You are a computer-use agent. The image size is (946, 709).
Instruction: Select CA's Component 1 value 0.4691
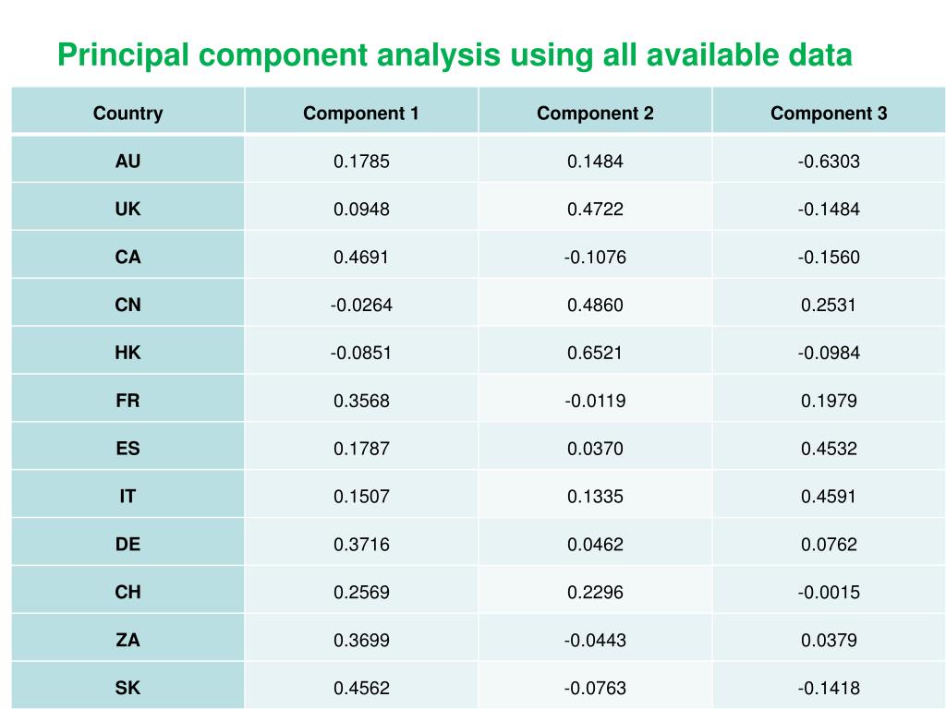361,258
